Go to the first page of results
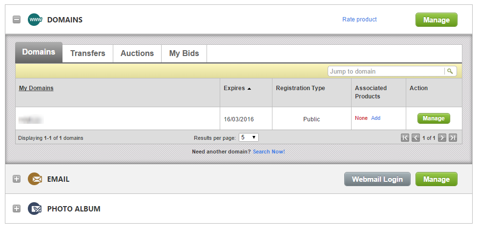Viewport: 479px width, 229px height. click(x=405, y=138)
